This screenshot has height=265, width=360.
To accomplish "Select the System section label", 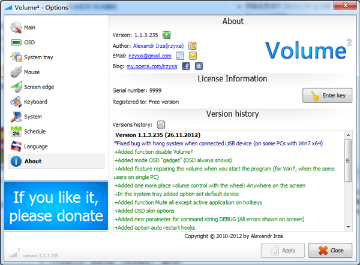I will click(x=33, y=117).
